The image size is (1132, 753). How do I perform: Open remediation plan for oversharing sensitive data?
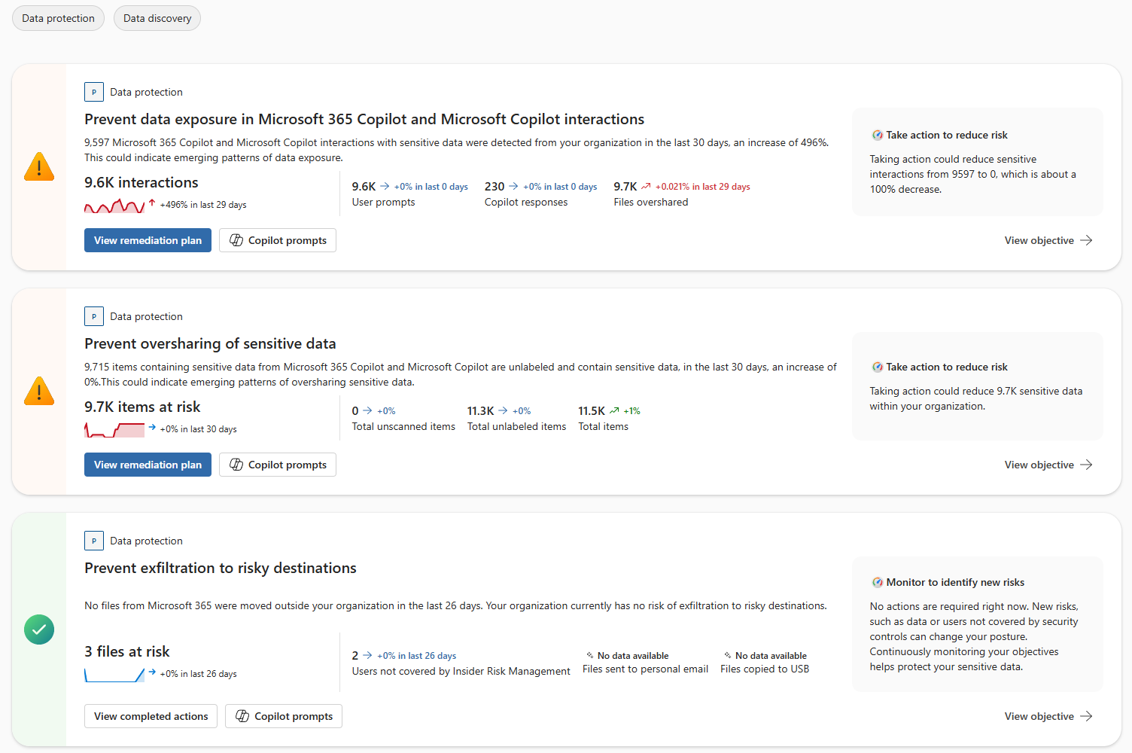148,465
